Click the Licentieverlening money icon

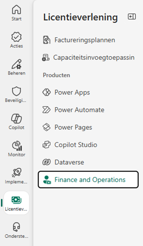tap(16, 200)
